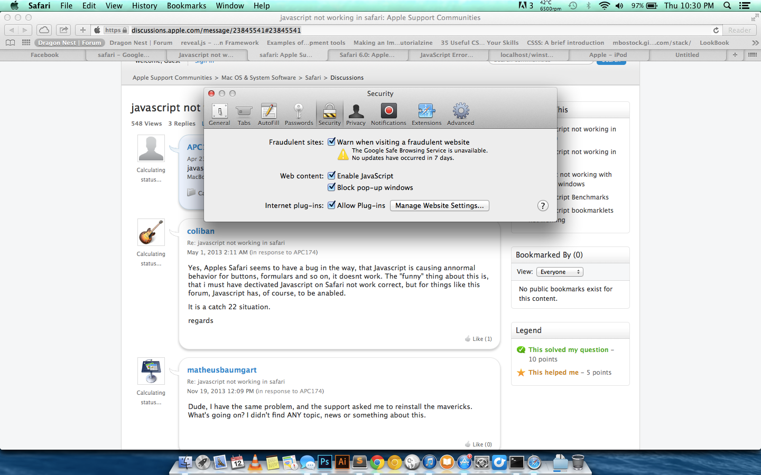Switch to the safari - Google tab
This screenshot has height=475, width=761.
pos(124,55)
